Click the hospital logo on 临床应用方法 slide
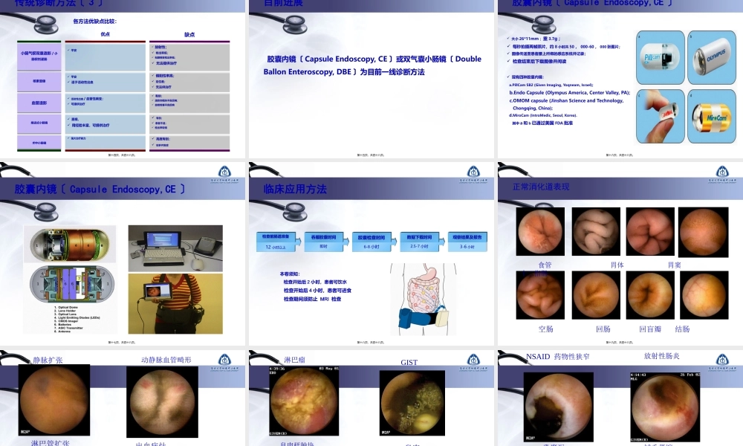 476,172
